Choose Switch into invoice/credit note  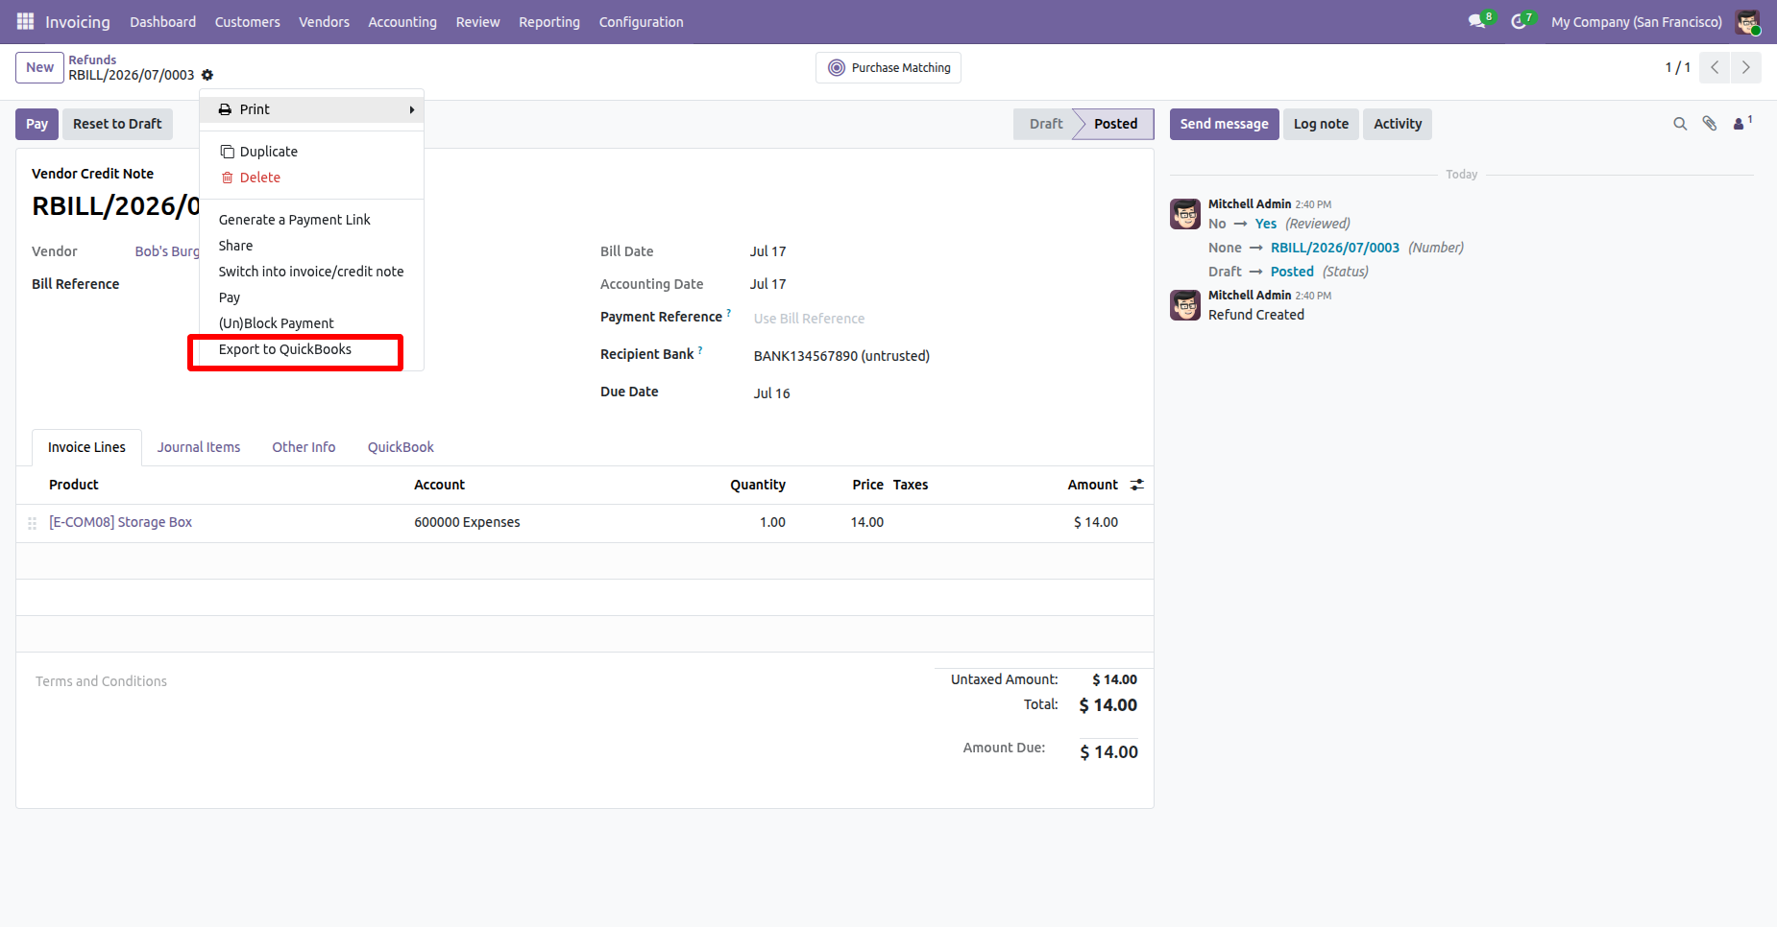tap(311, 272)
